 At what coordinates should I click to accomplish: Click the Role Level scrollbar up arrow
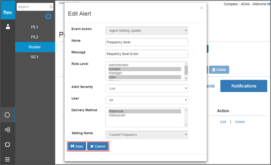[186, 64]
